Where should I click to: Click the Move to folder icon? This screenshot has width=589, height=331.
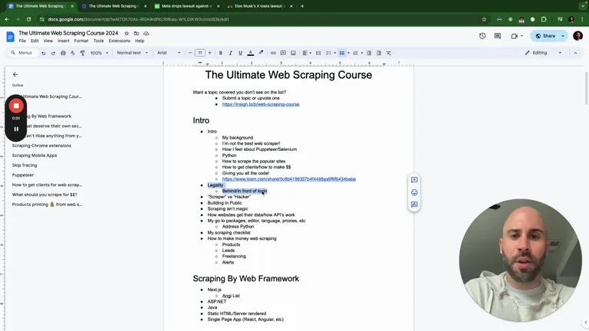tap(137, 34)
